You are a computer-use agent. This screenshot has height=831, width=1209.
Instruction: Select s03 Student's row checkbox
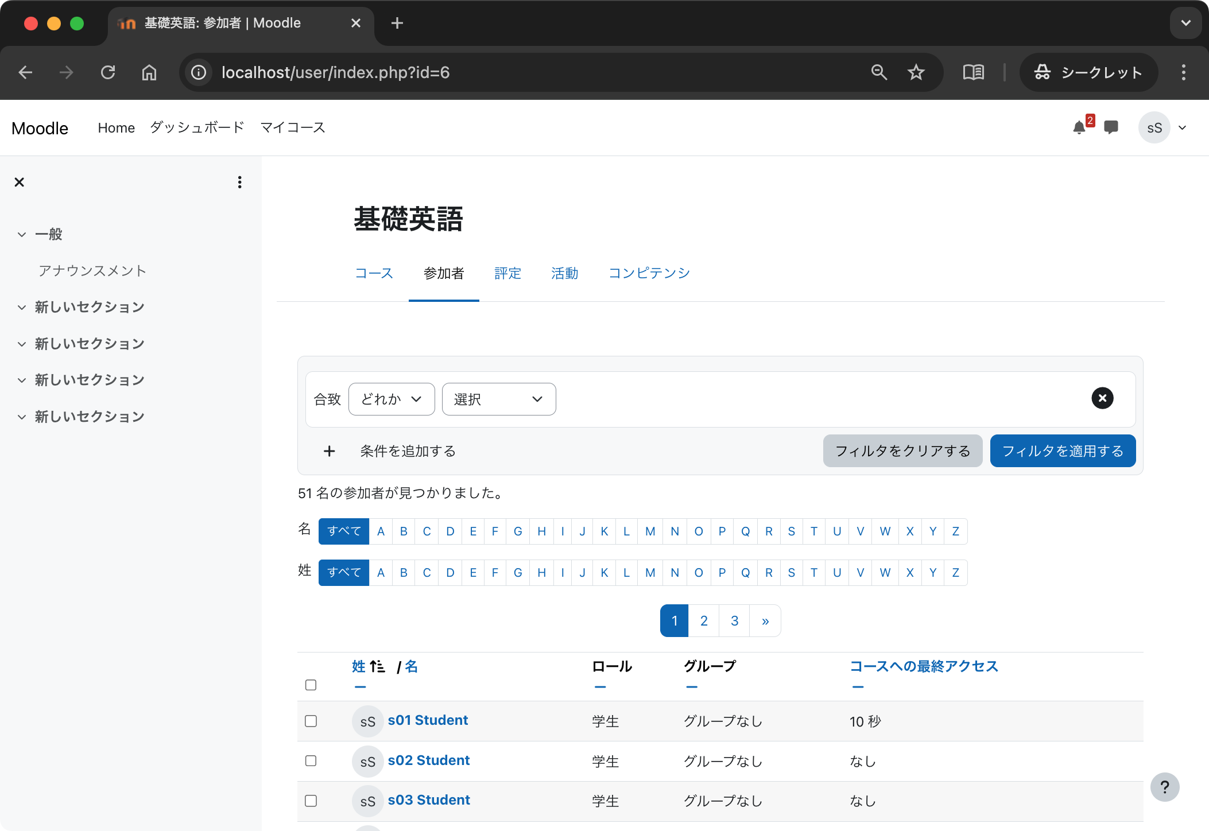point(311,801)
